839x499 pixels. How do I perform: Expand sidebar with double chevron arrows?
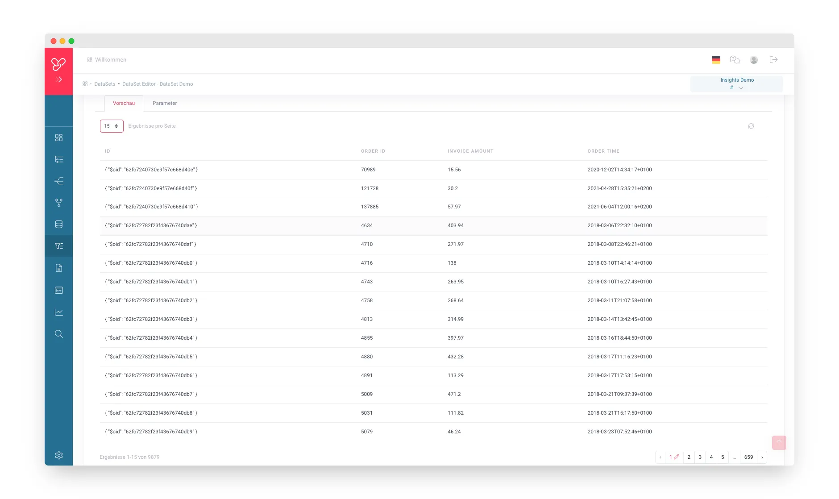pyautogui.click(x=58, y=79)
